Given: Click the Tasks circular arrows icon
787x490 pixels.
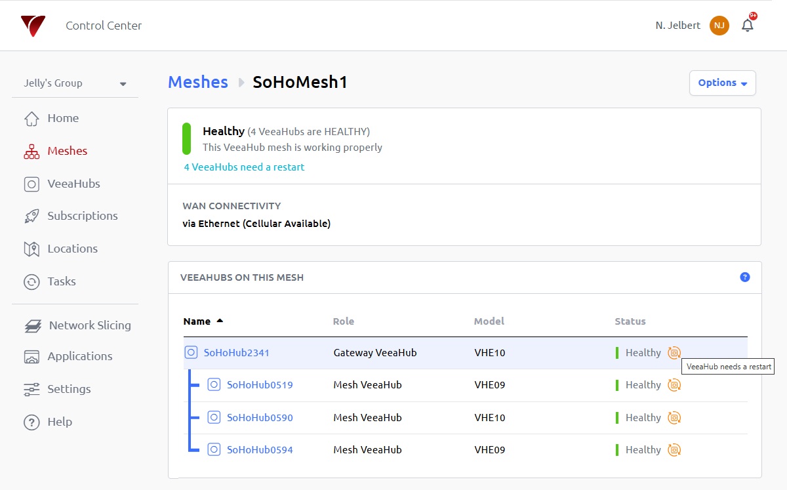Looking at the screenshot, I should coord(31,282).
